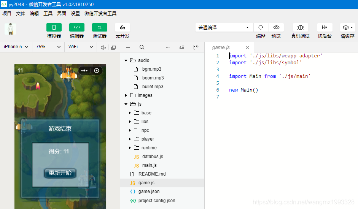This screenshot has width=358, height=209.
Task: Click the symbol import on line 2
Action: pyautogui.click(x=265, y=63)
